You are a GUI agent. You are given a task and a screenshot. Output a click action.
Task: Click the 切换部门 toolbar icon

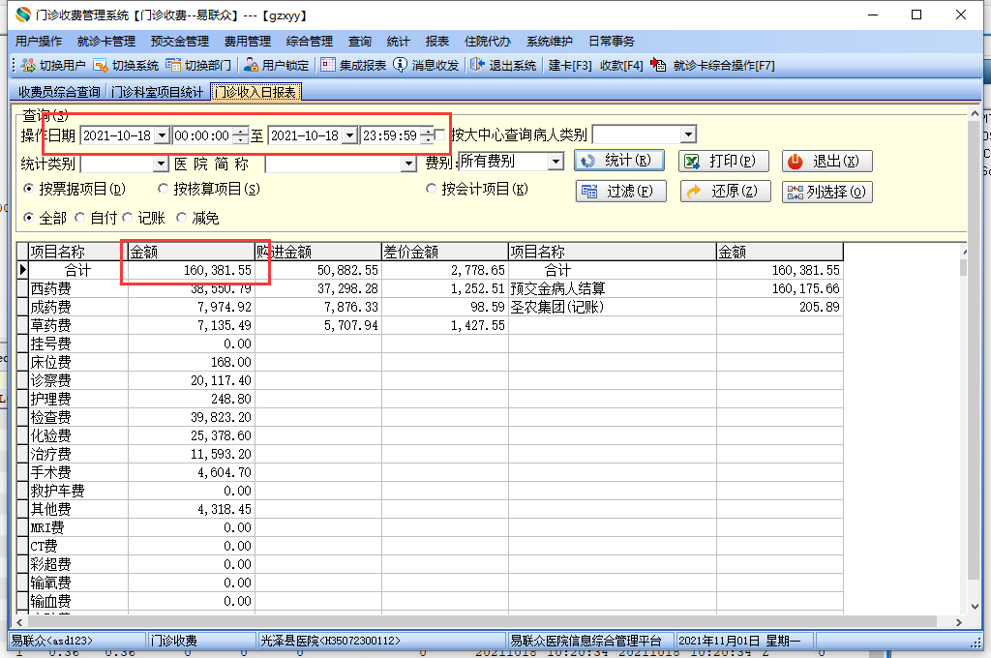click(x=173, y=65)
